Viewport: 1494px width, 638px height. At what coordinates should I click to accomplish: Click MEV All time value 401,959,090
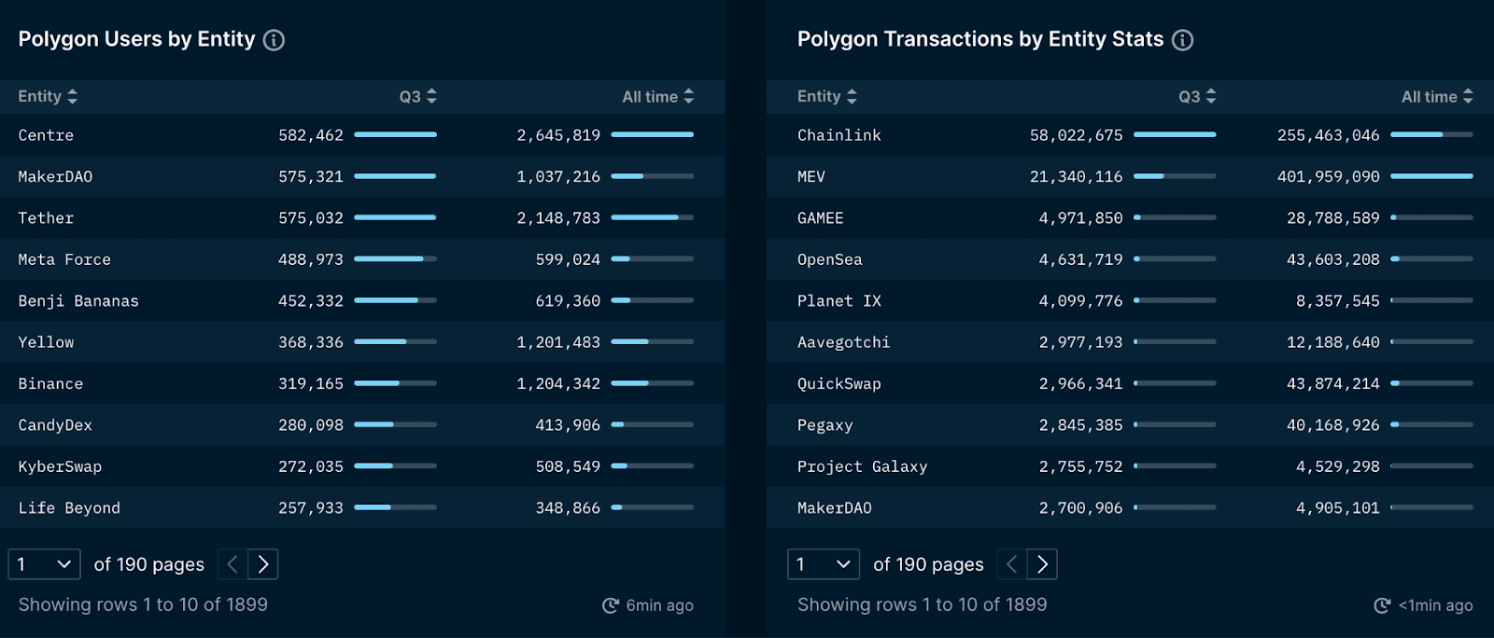[x=1329, y=176]
